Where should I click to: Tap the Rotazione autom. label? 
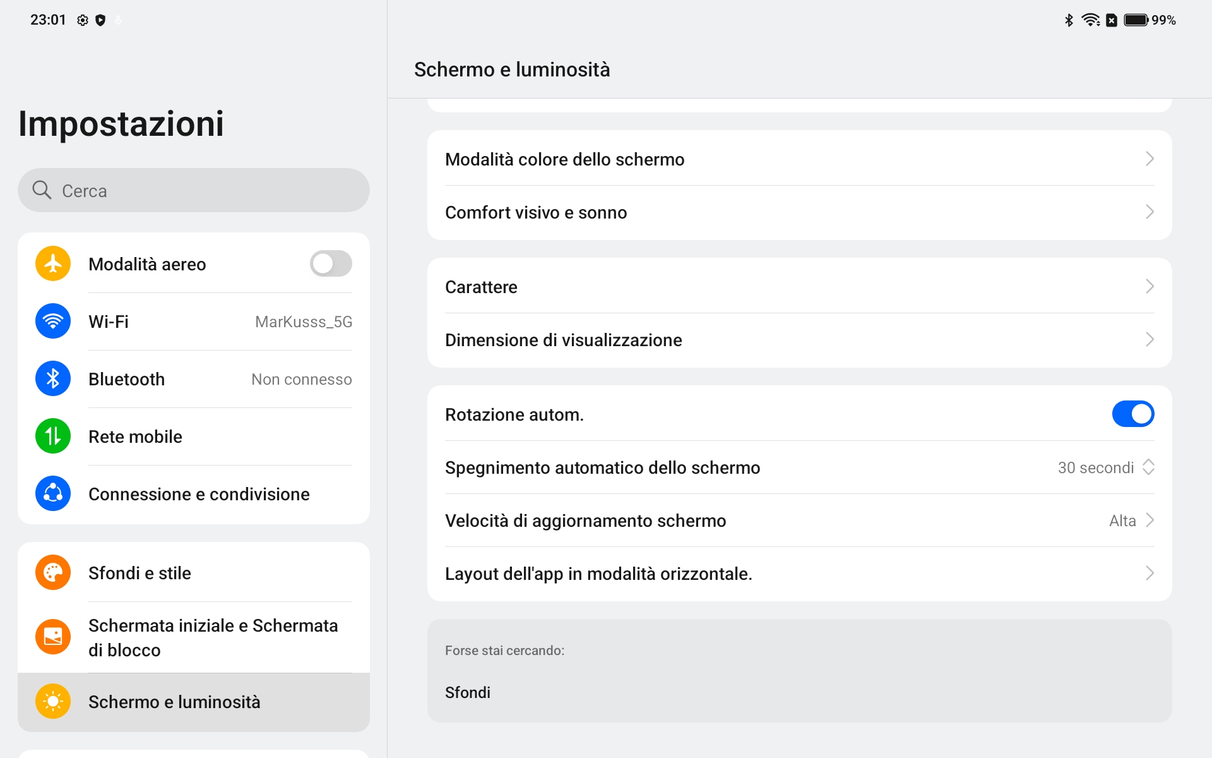point(514,414)
